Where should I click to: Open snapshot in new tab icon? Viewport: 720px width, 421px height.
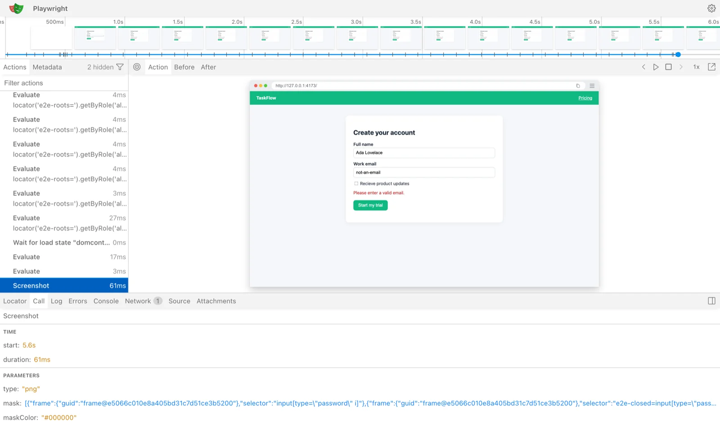[711, 67]
